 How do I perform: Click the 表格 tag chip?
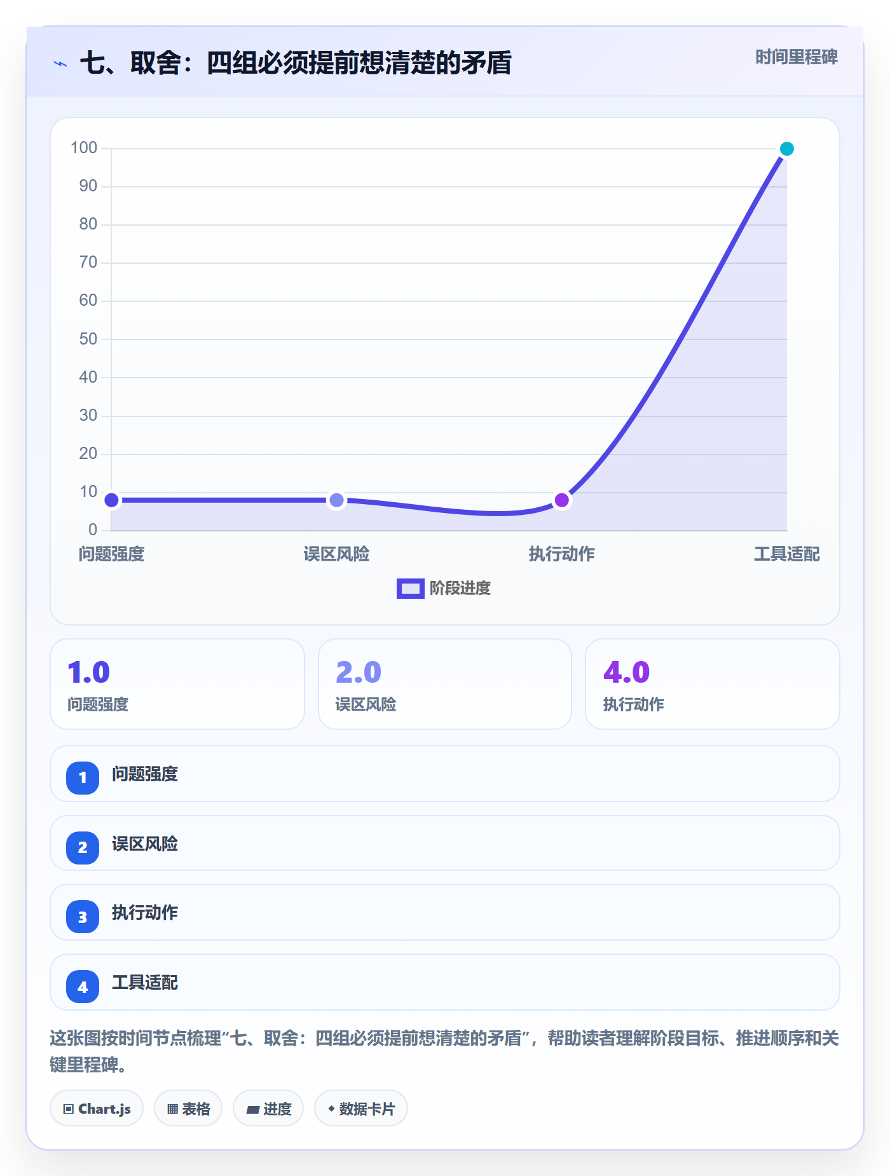click(188, 1109)
